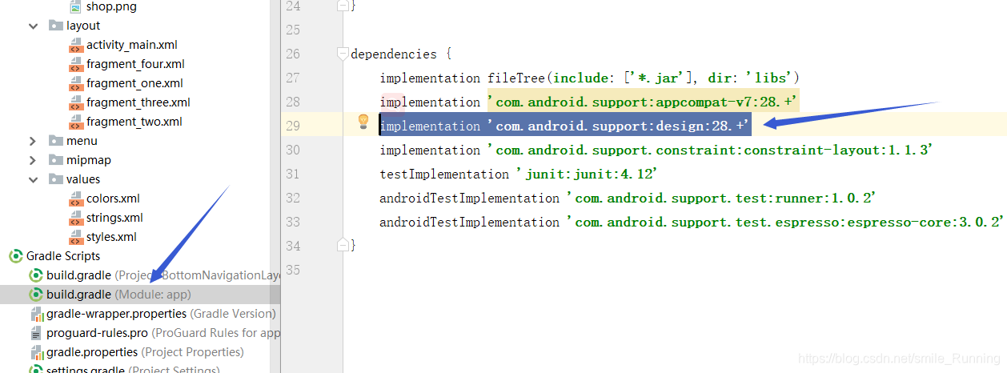This screenshot has height=373, width=1007.
Task: Open settings.gradle (Project Settings)
Action: click(133, 369)
